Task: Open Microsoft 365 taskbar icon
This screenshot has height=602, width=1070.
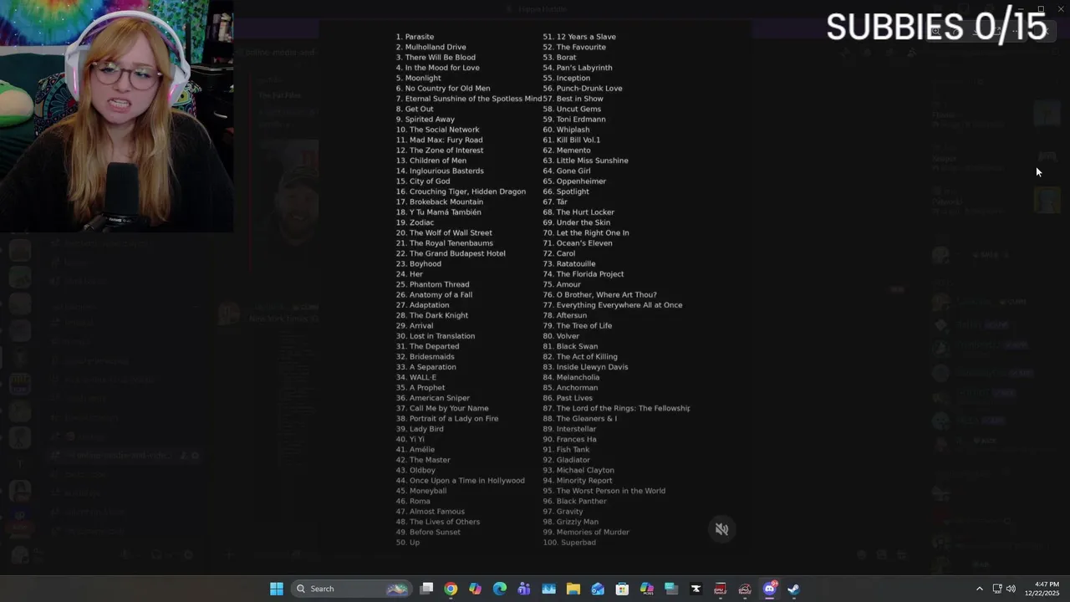Action: pyautogui.click(x=646, y=589)
